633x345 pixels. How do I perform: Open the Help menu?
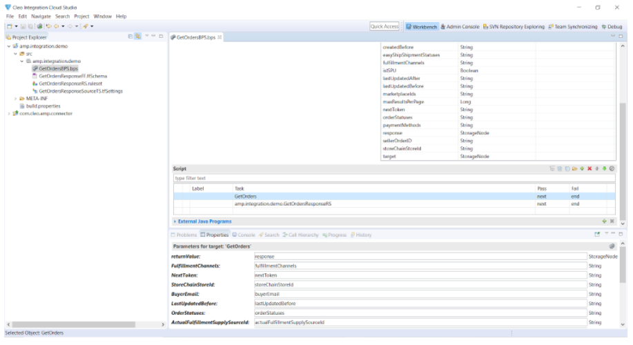coord(121,17)
